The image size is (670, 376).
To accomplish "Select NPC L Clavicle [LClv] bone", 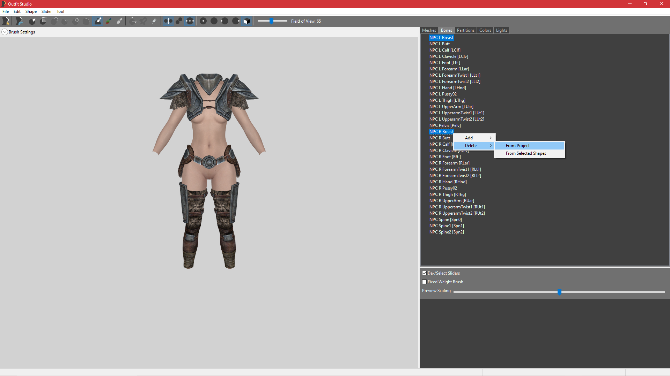I will (x=449, y=56).
